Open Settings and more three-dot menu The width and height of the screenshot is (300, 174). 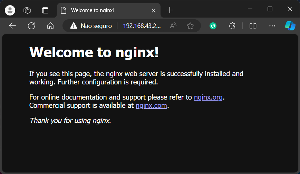click(x=272, y=26)
